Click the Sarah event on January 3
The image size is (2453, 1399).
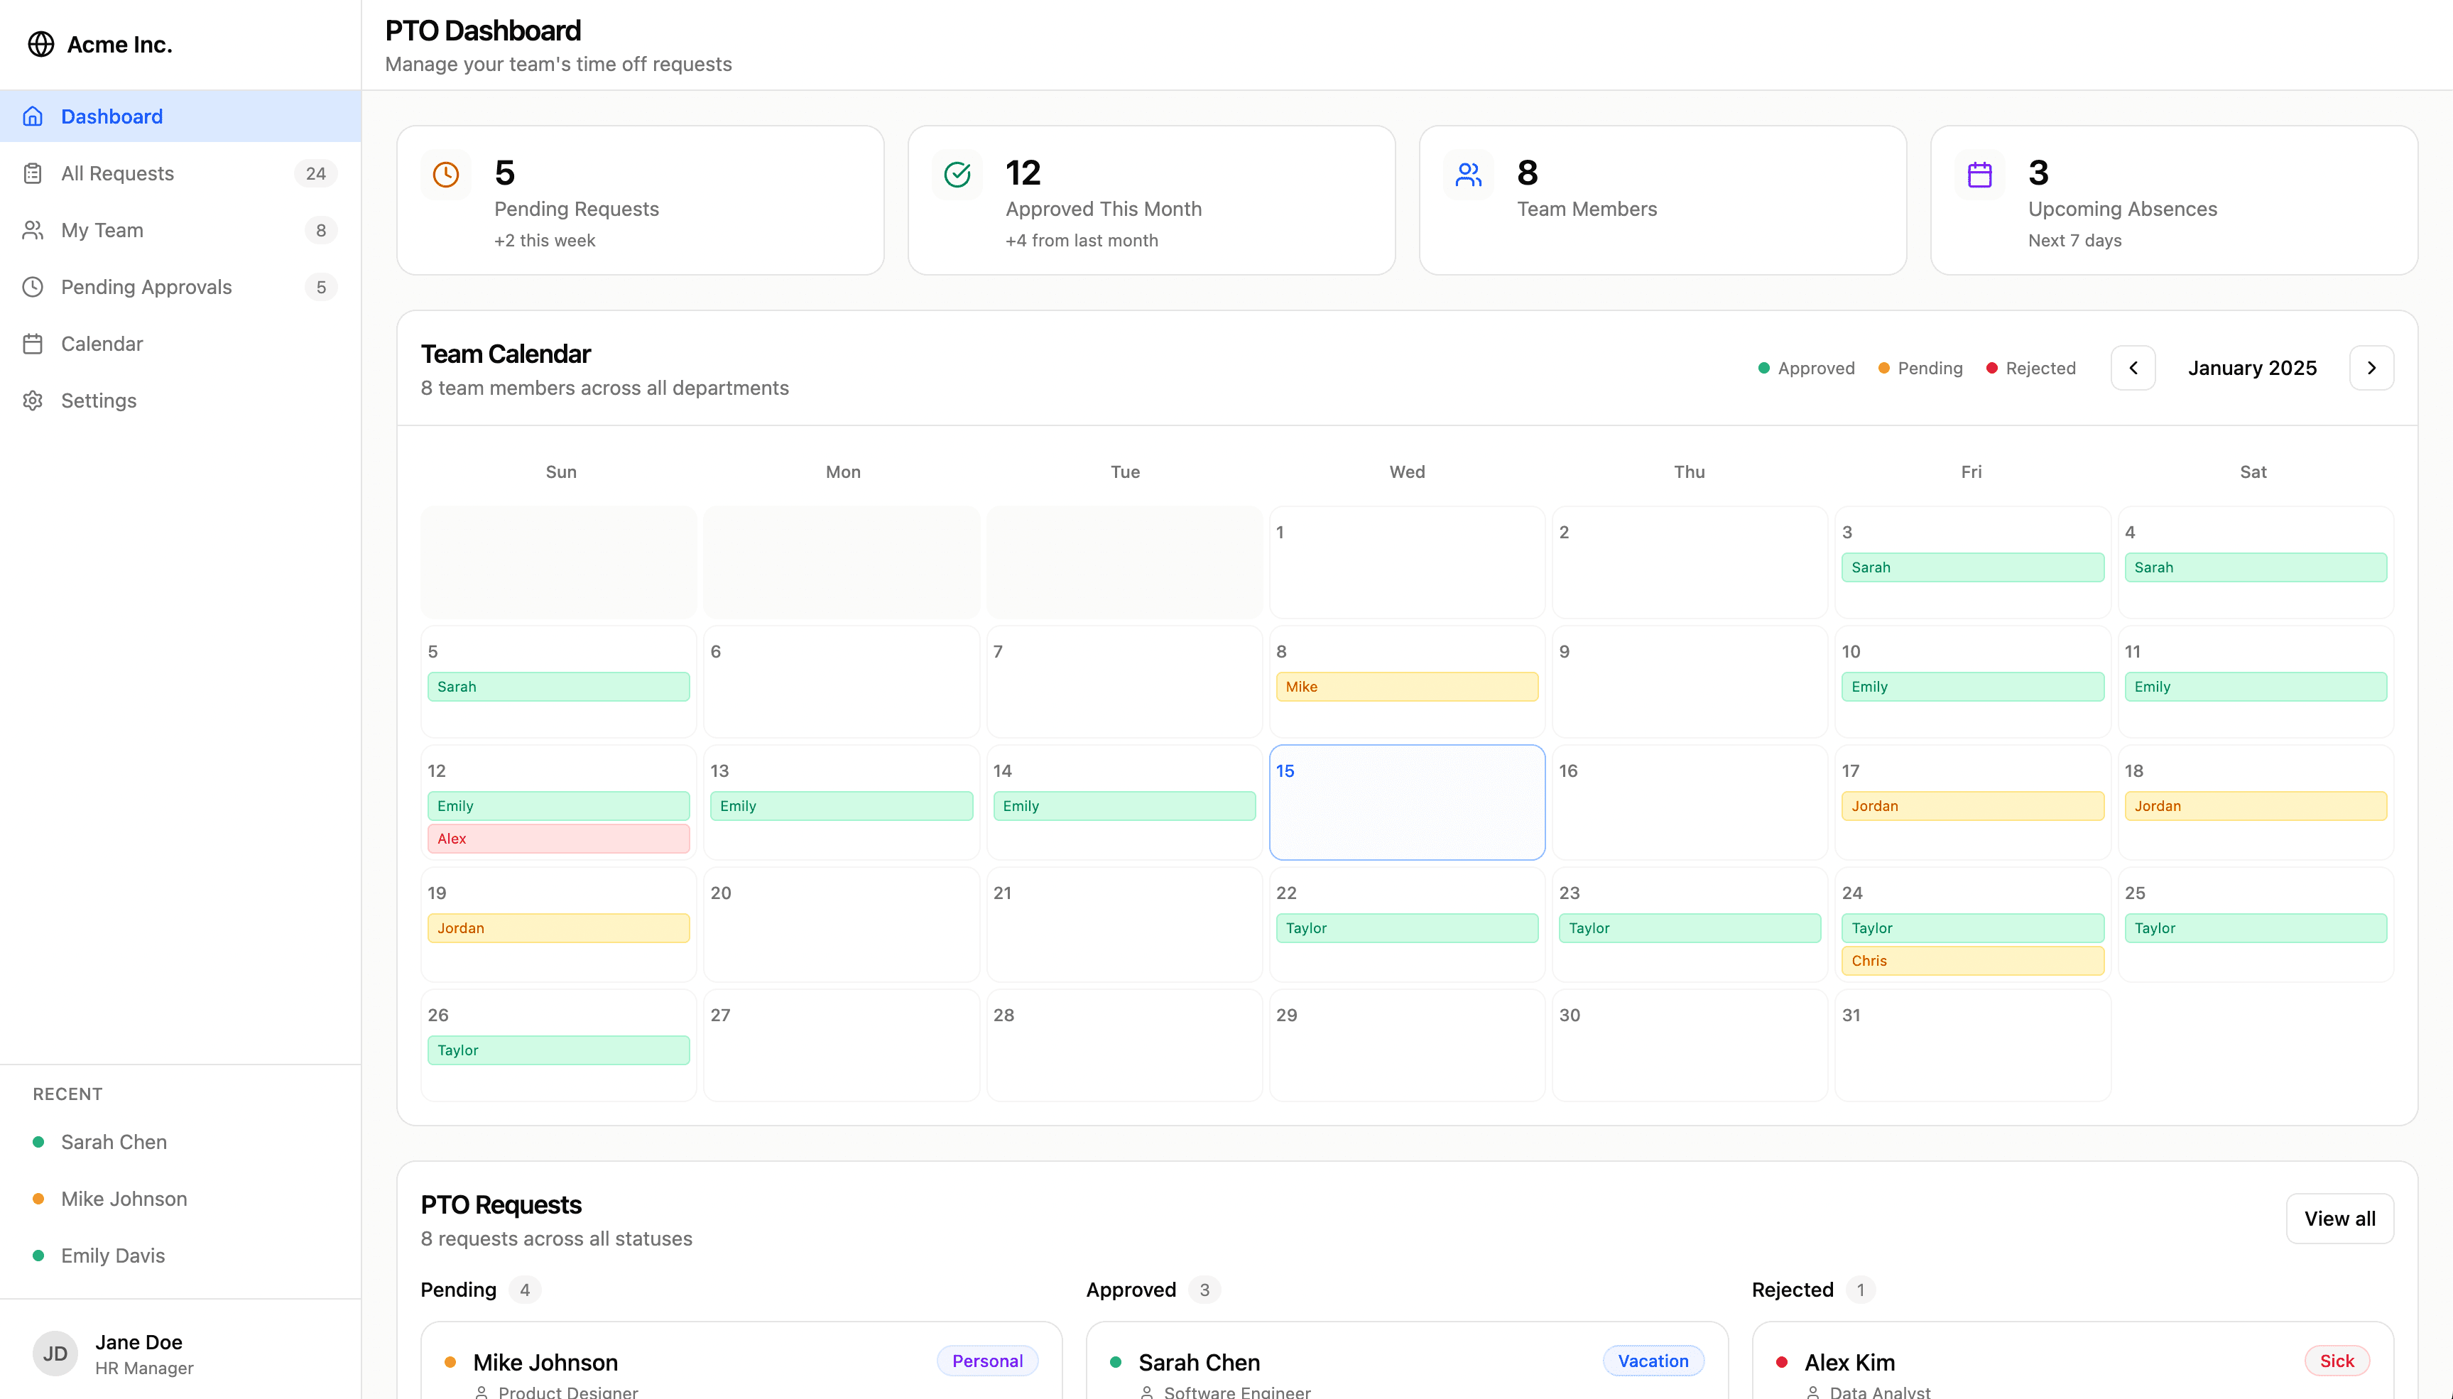click(1973, 567)
